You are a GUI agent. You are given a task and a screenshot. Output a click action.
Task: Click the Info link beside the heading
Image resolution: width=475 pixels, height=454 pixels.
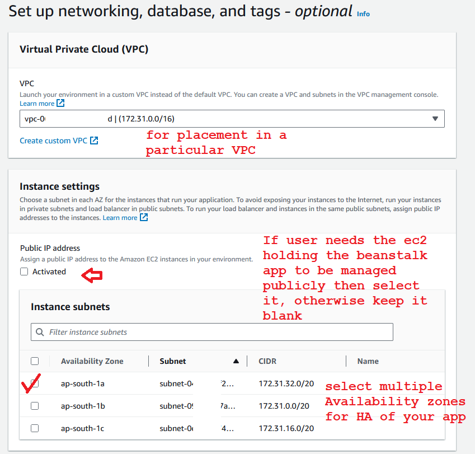click(363, 14)
